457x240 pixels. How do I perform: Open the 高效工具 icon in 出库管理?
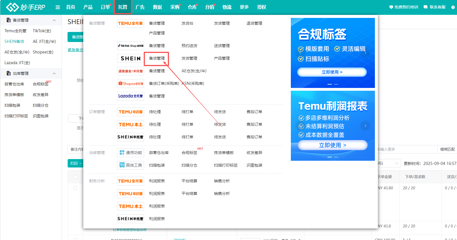click(x=131, y=165)
